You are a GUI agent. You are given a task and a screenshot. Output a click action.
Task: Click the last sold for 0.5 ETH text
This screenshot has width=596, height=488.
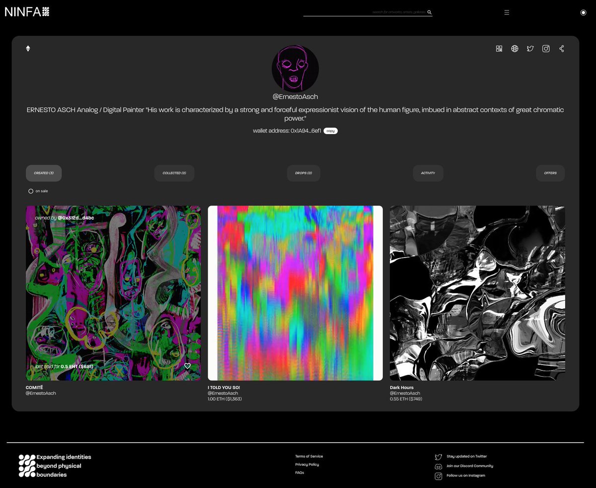[x=64, y=366]
